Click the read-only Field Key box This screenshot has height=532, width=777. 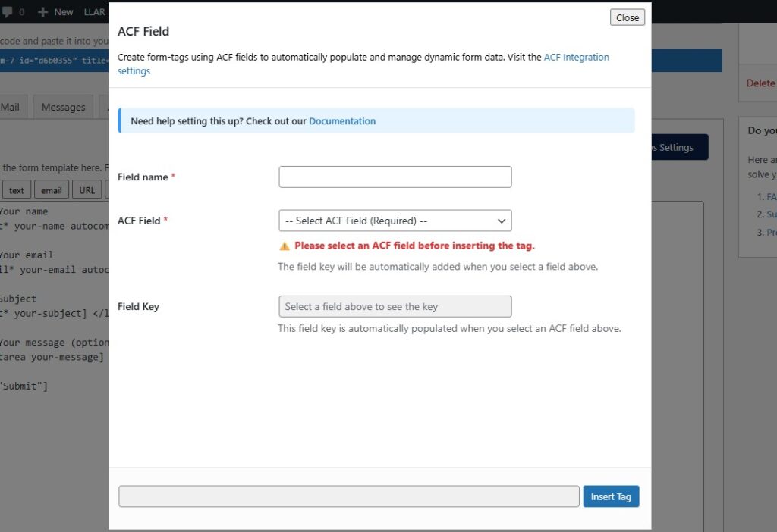[x=395, y=306]
